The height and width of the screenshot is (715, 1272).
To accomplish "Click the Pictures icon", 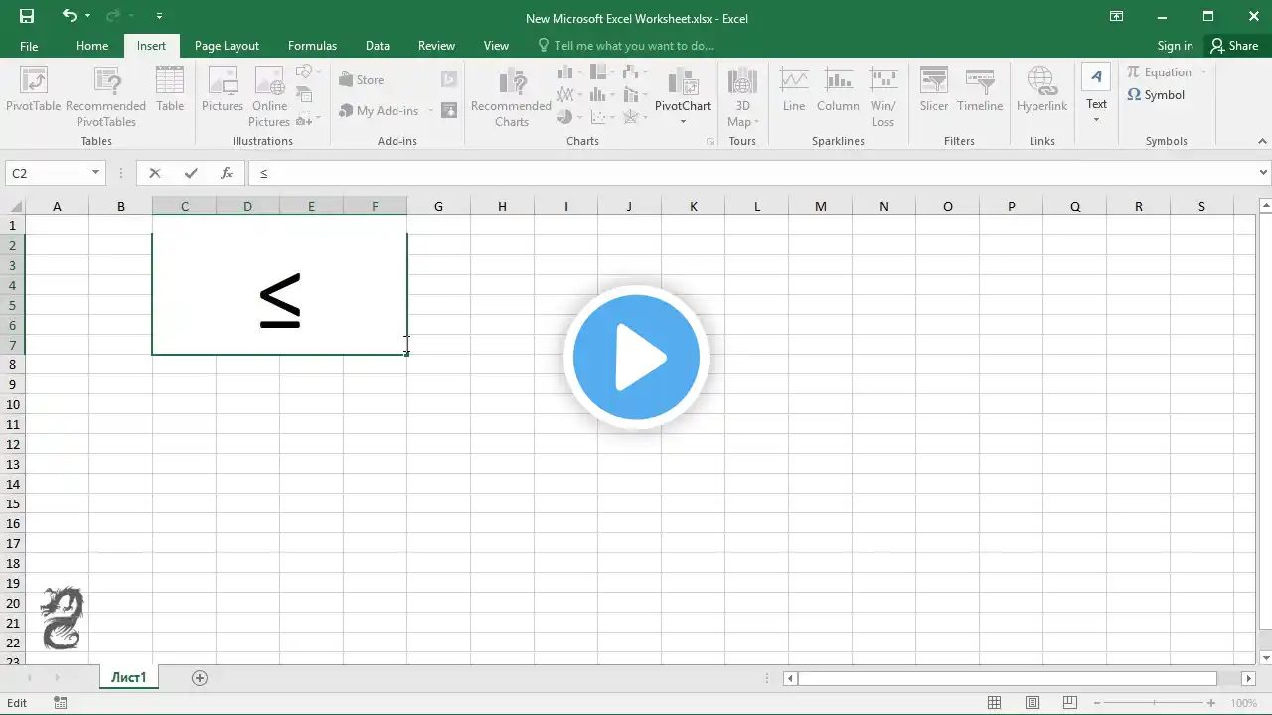I will pos(223,89).
